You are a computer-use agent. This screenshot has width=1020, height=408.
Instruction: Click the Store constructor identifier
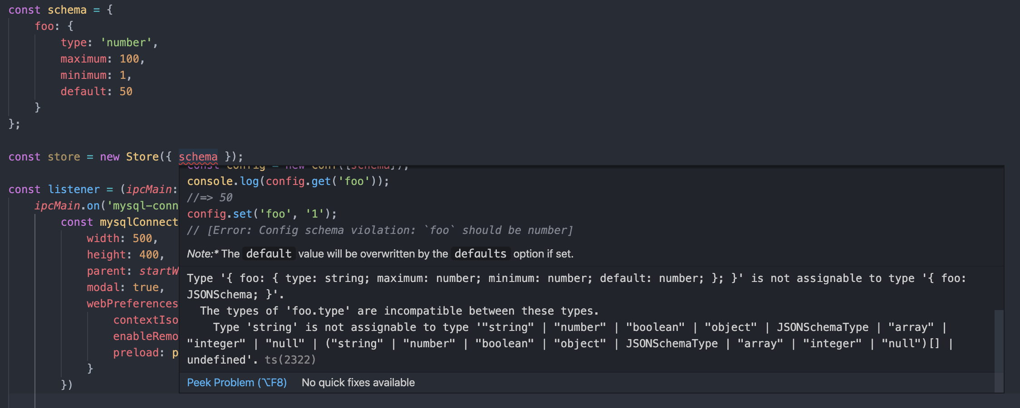pyautogui.click(x=142, y=156)
